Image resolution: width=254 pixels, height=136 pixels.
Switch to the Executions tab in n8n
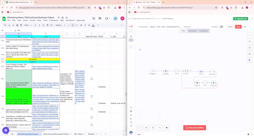pos(192,31)
